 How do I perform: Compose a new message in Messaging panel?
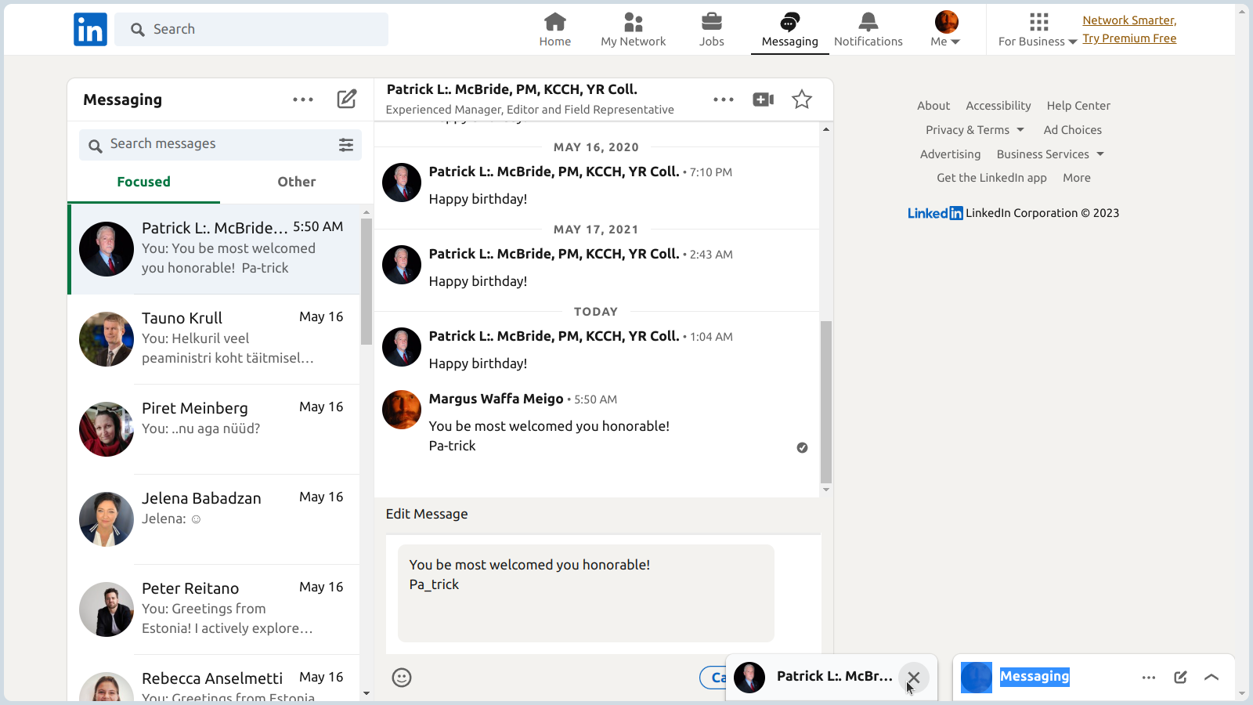click(347, 99)
